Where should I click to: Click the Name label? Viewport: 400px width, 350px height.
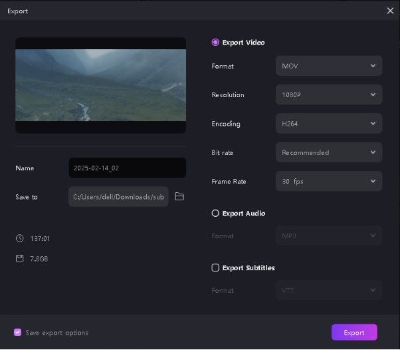(x=25, y=168)
